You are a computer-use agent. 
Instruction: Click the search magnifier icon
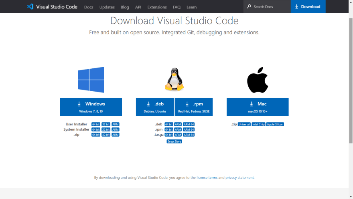point(249,6)
